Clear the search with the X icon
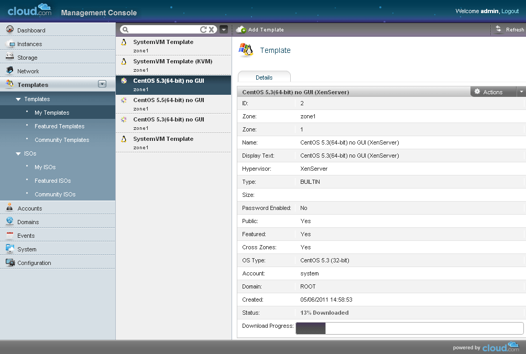 pos(211,29)
